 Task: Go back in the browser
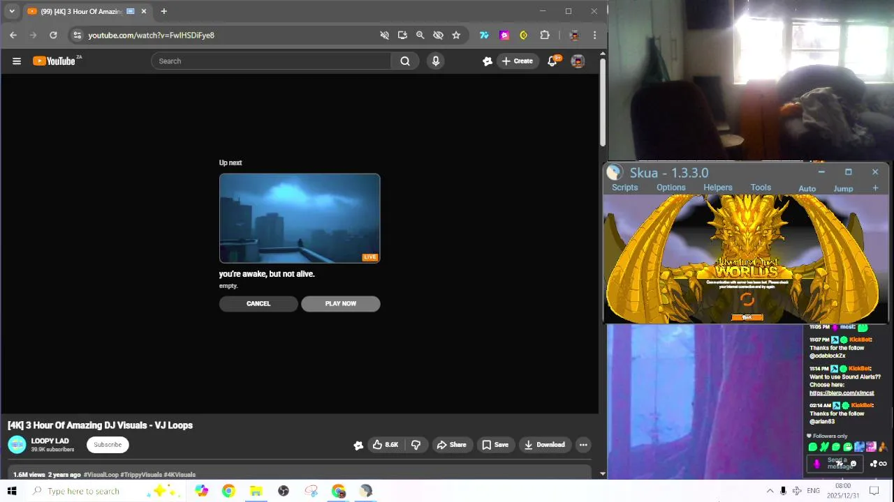point(13,35)
